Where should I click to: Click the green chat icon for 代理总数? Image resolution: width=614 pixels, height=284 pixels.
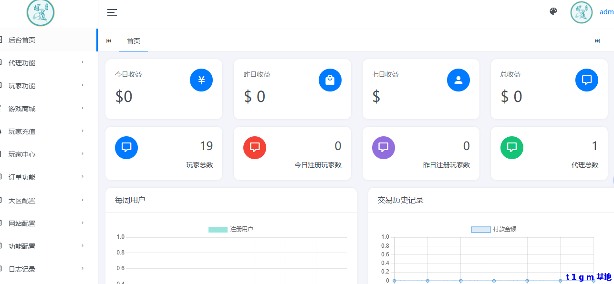(x=511, y=148)
